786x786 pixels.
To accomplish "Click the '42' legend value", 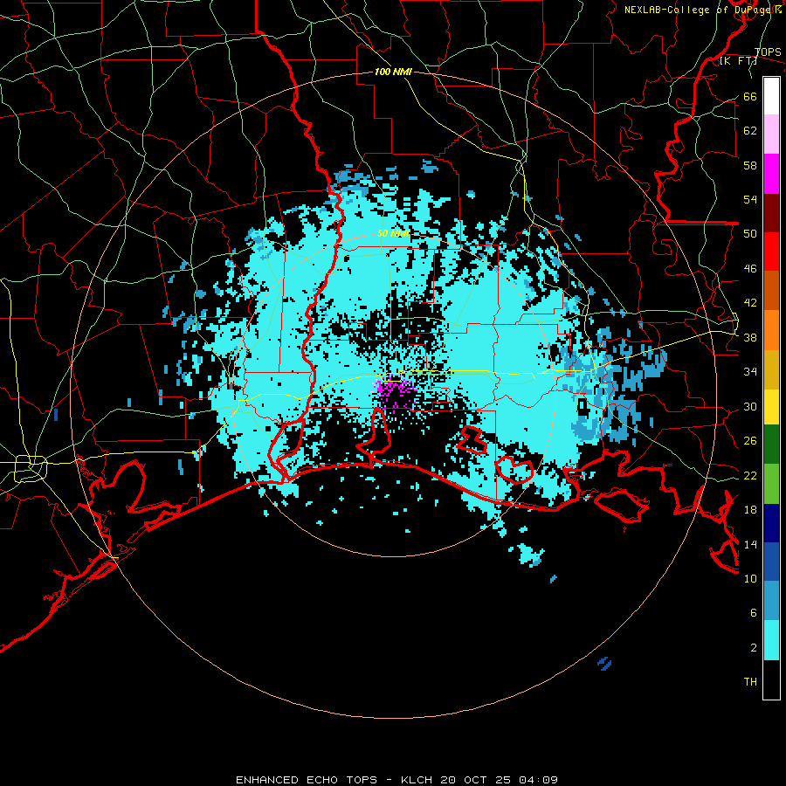I will pos(750,303).
